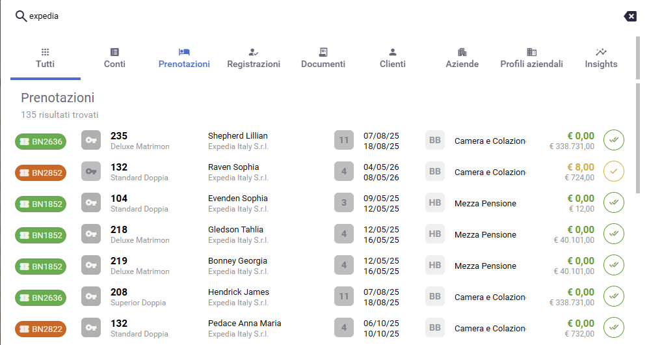Clear search with the backspace icon

[630, 16]
